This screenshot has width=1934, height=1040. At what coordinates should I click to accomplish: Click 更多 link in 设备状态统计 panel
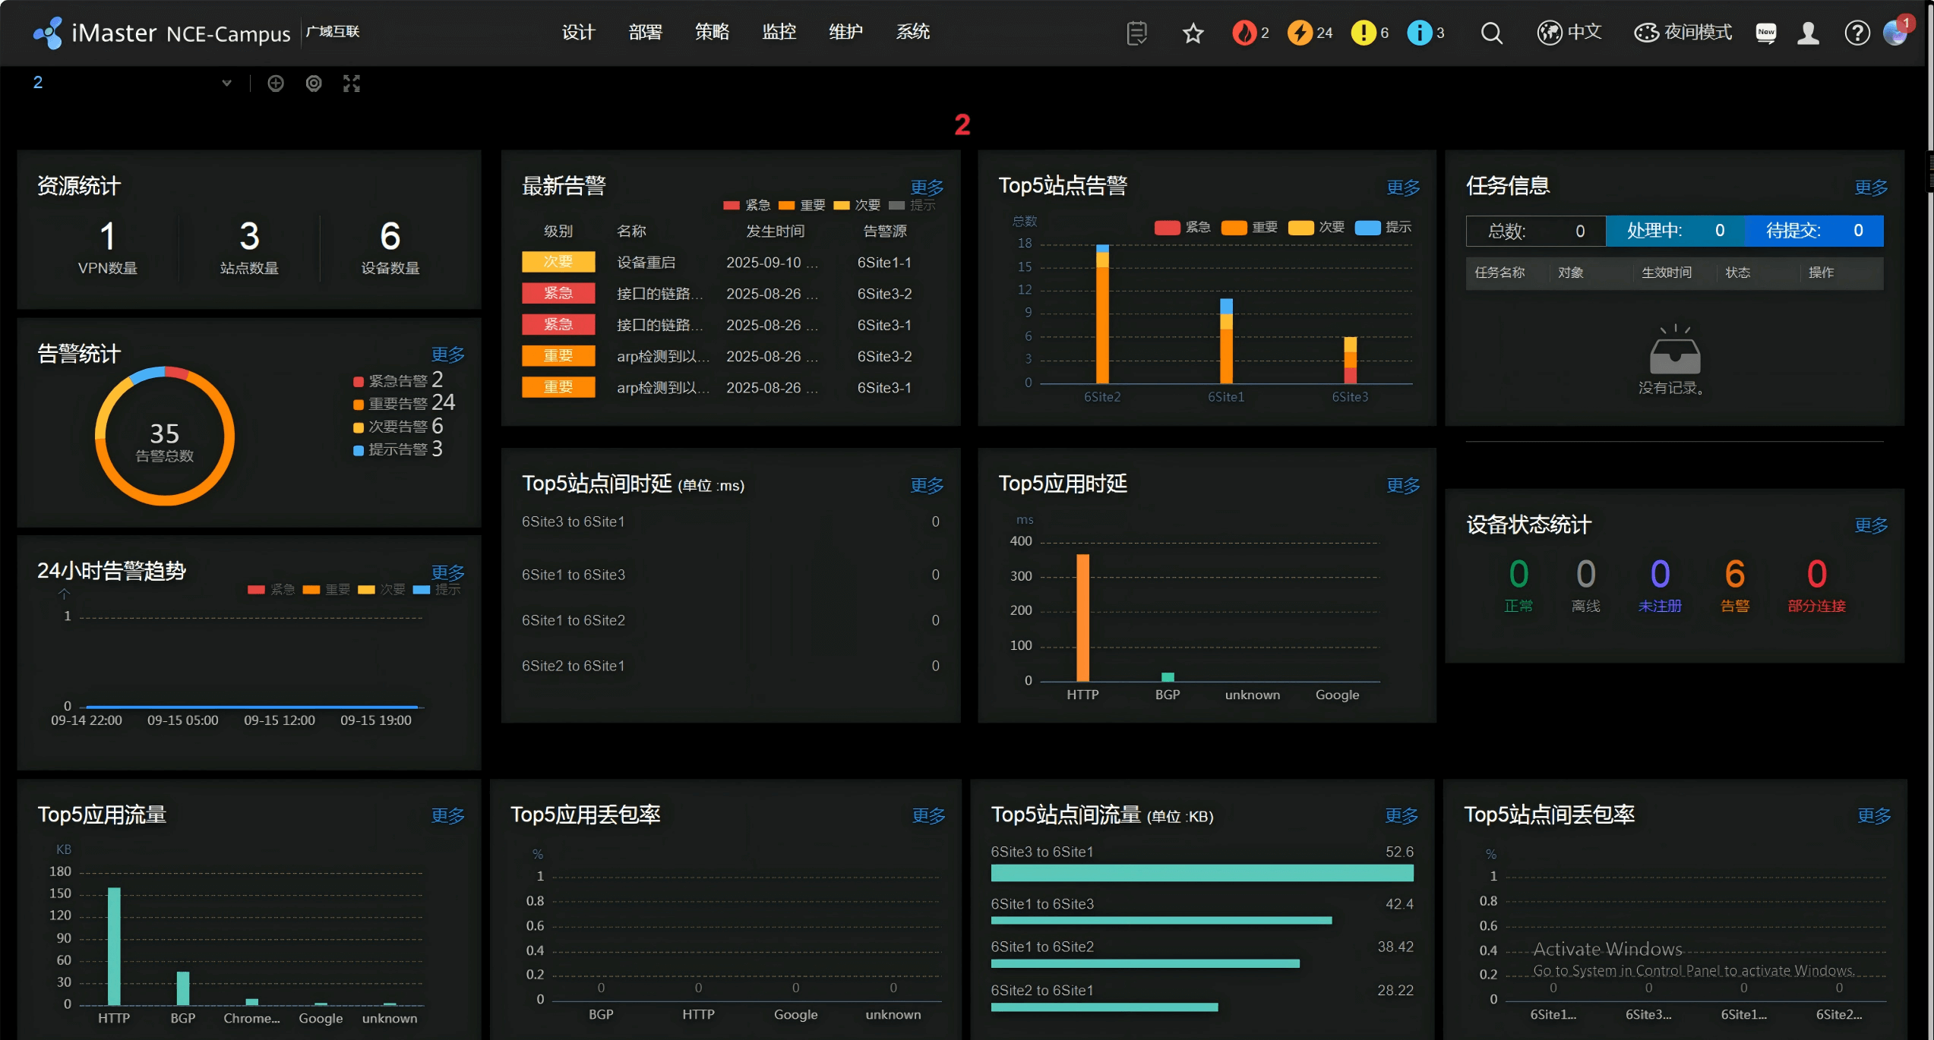coord(1870,525)
